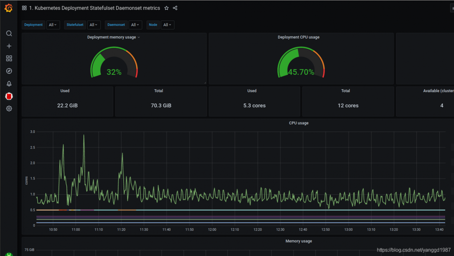This screenshot has width=454, height=256.
Task: Click the 12:00 time axis label
Action: click(x=212, y=230)
